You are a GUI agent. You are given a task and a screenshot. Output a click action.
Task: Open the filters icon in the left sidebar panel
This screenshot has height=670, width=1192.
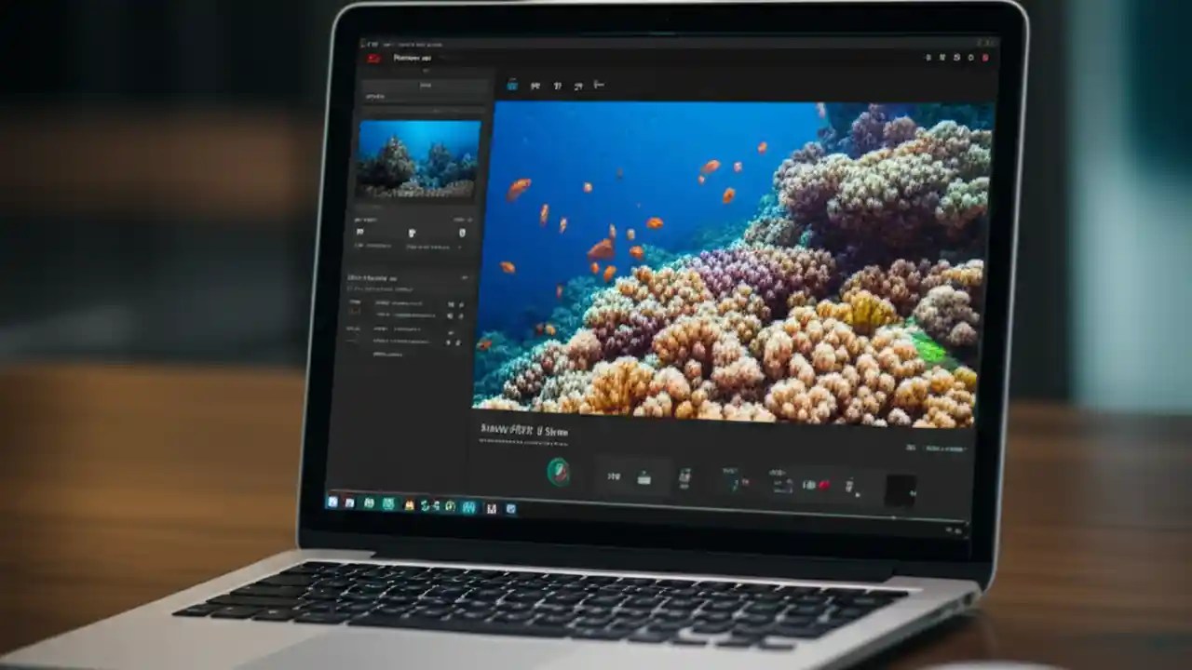(361, 232)
